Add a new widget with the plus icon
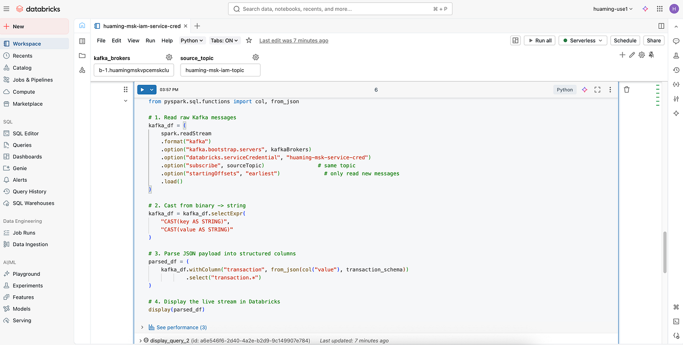 pos(622,55)
